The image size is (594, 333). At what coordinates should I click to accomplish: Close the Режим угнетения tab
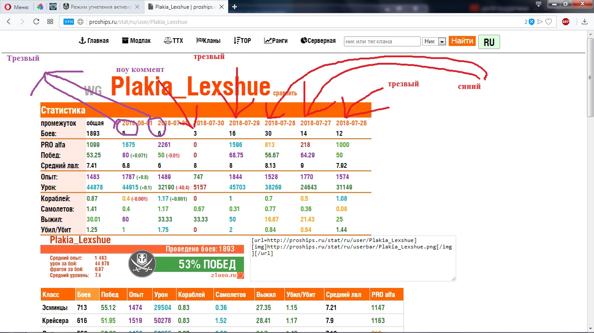click(137, 7)
